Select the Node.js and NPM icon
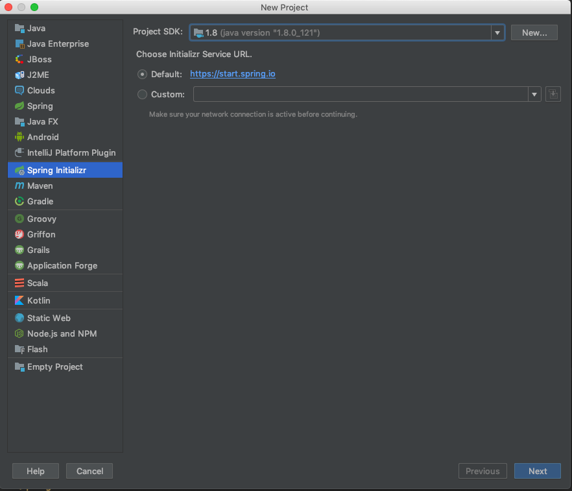Viewport: 572px width, 491px height. pyautogui.click(x=19, y=333)
